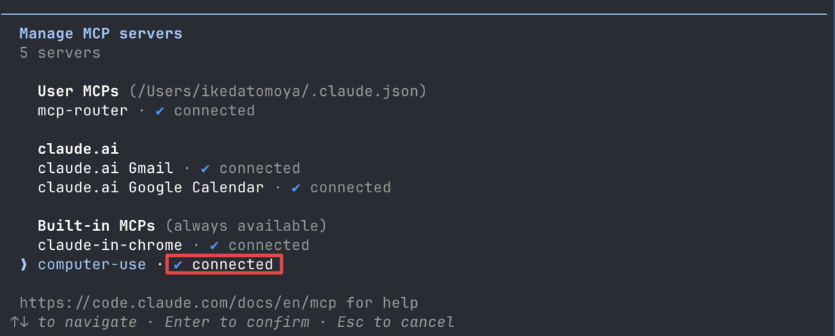
Task: Select the mcp-router server entry
Action: pos(83,111)
